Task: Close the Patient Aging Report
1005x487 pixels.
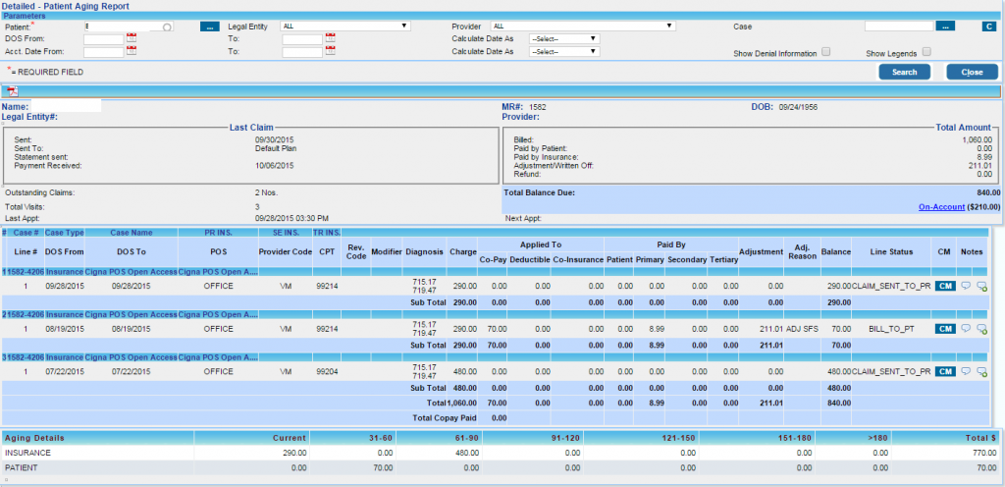Action: tap(971, 72)
